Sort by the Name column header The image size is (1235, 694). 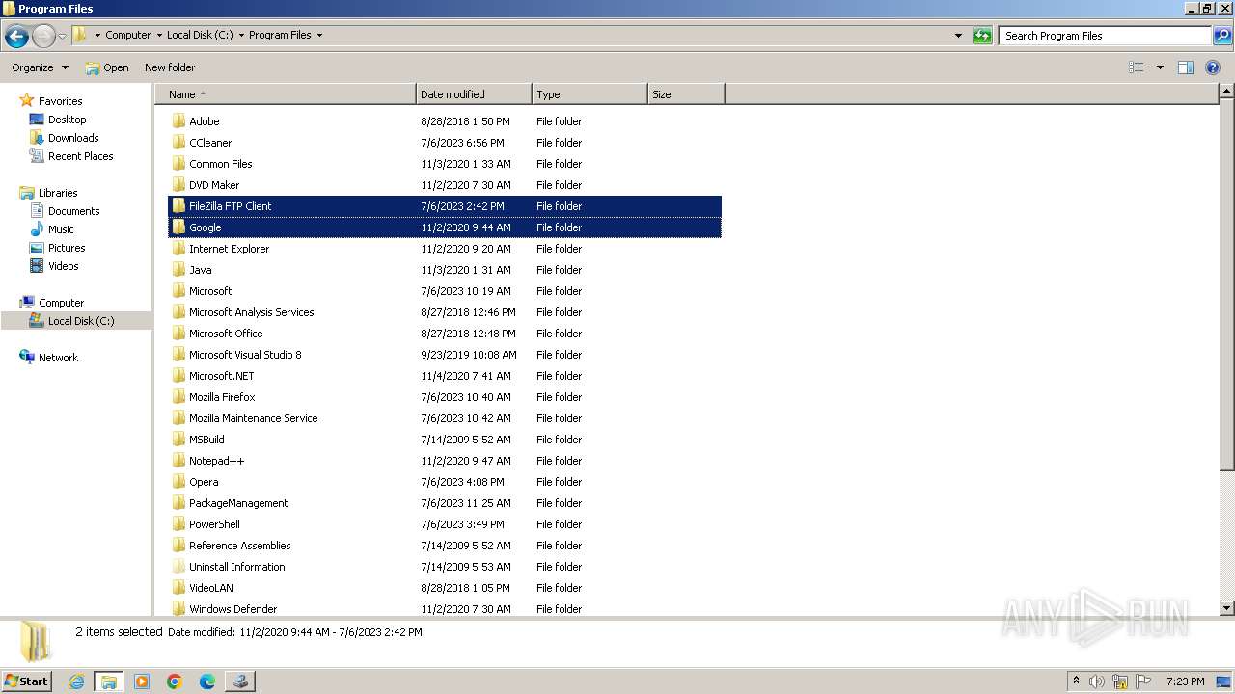[286, 94]
